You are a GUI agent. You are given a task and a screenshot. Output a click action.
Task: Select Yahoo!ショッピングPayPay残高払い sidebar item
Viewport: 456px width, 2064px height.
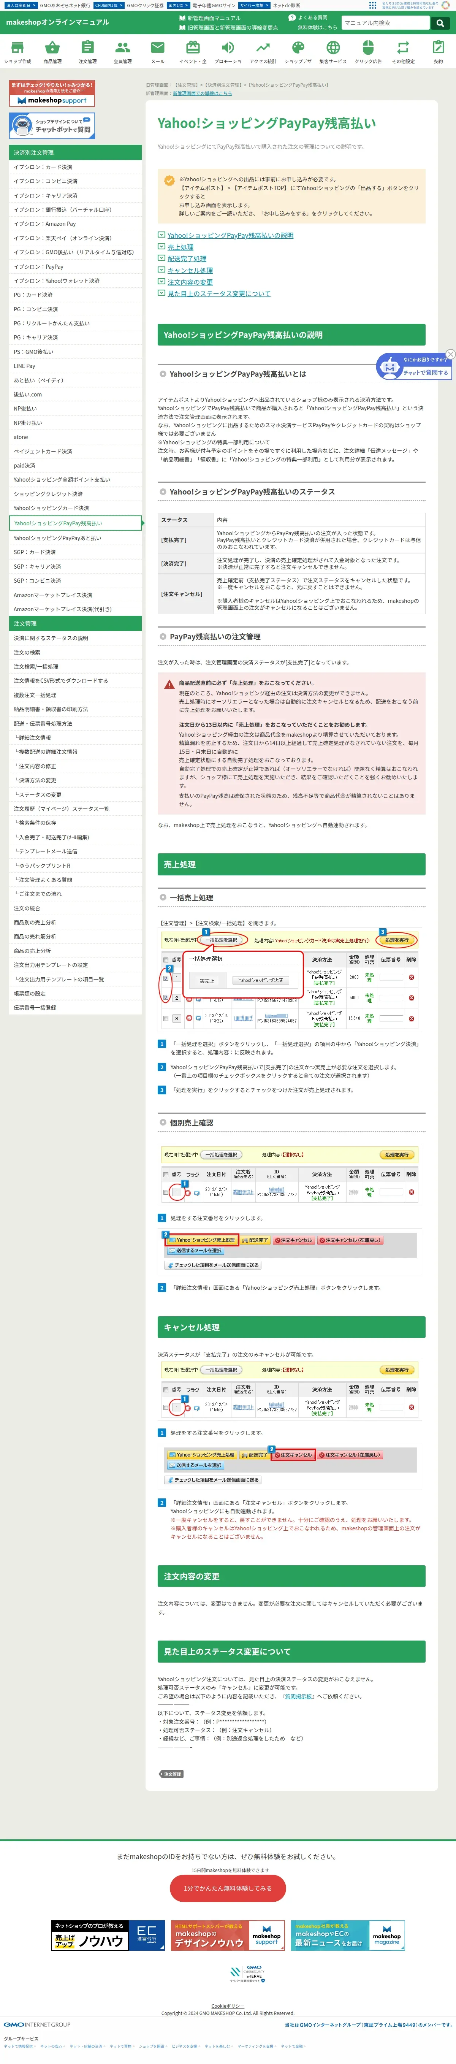click(75, 523)
